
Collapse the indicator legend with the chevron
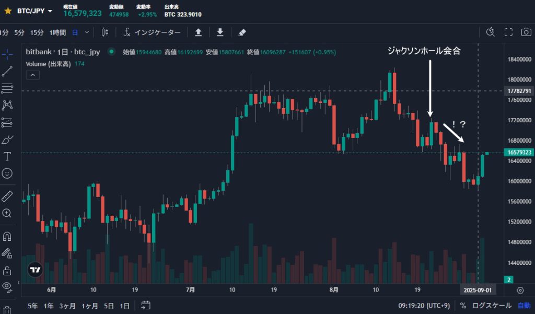[33, 75]
